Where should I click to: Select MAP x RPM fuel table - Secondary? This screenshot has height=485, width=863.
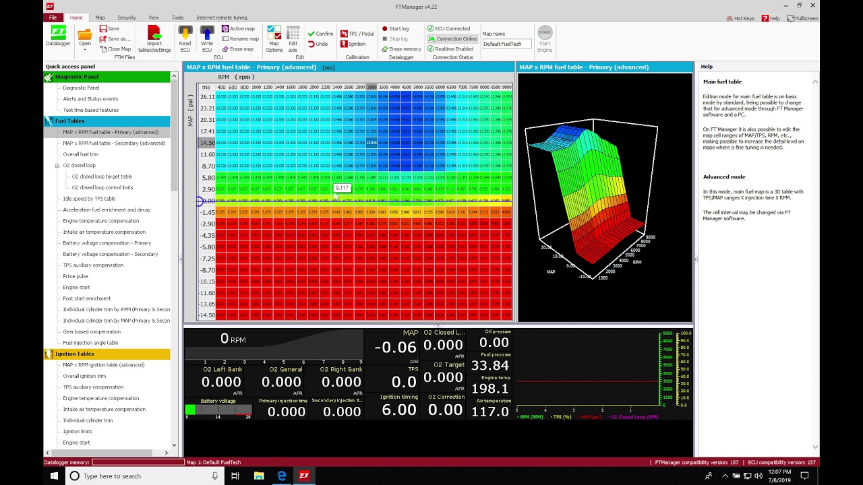(114, 143)
